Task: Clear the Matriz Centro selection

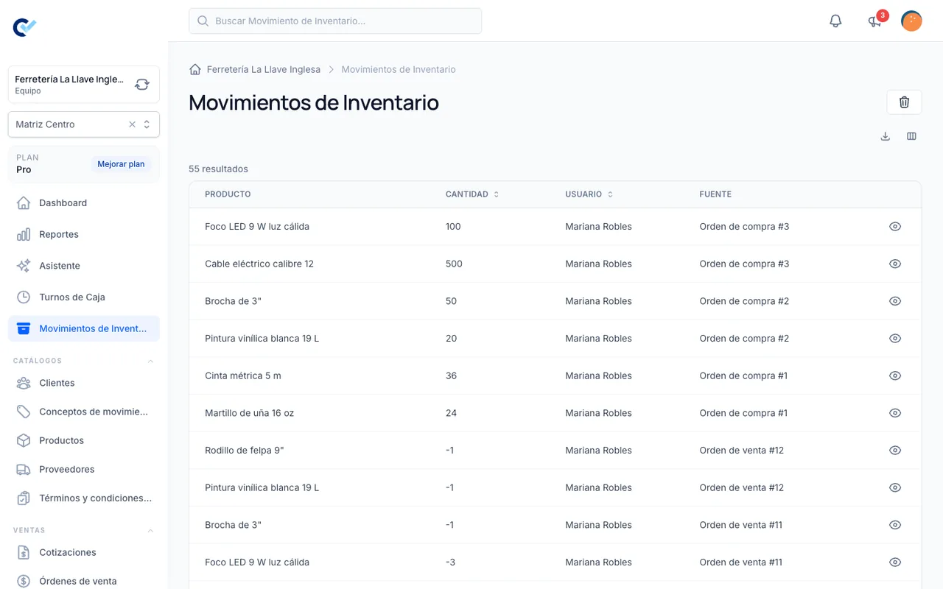Action: click(133, 124)
